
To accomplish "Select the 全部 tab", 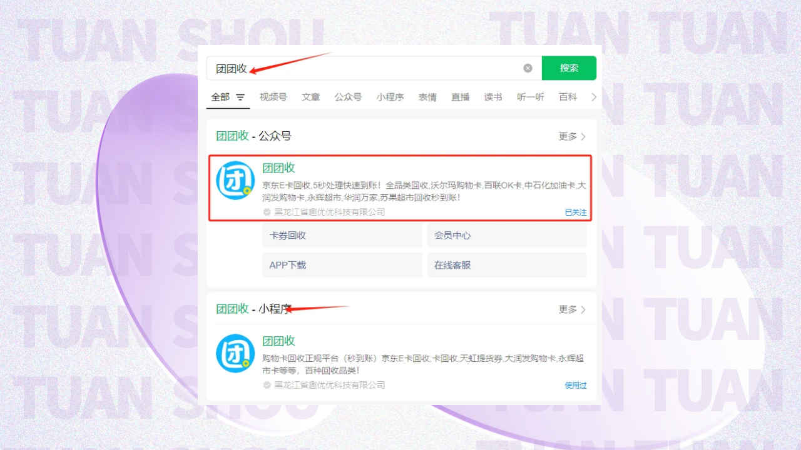I will click(220, 97).
